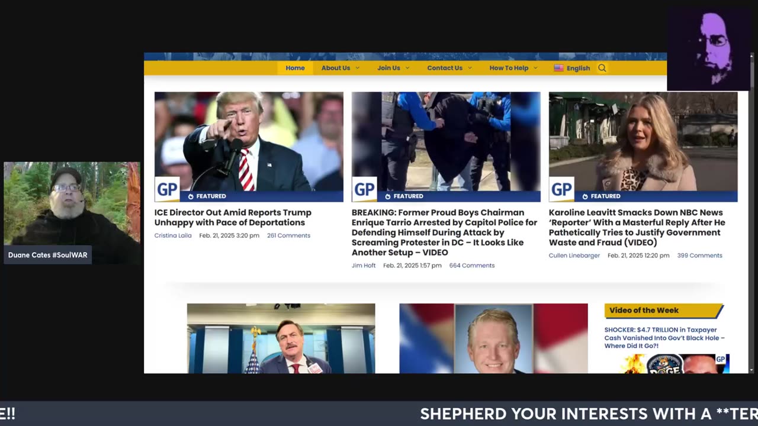Viewport: 758px width, 426px height.
Task: Open the How To Help menu item
Action: [509, 68]
